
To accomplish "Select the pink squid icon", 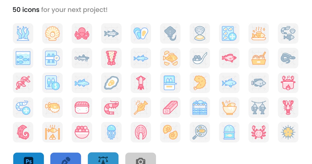I will pyautogui.click(x=141, y=83).
